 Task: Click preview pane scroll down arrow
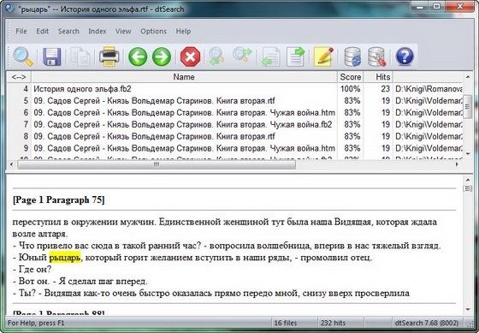(x=468, y=309)
